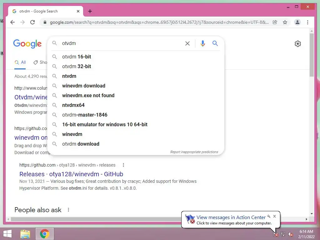Screen dimensions: 320x240
Task: Open the Windows Start menu
Action: (x=7, y=234)
